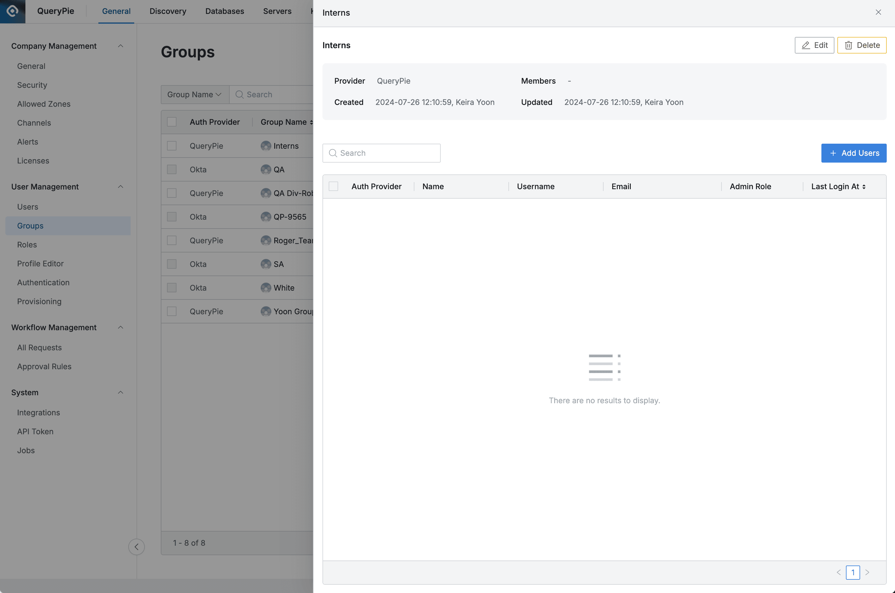The height and width of the screenshot is (593, 895).
Task: Click the trash icon next to Delete
Action: 849,45
